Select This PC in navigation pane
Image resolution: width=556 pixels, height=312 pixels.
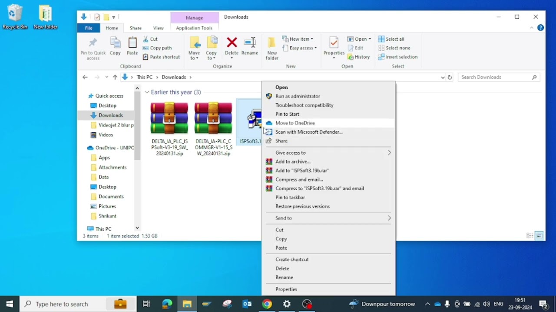99,229
